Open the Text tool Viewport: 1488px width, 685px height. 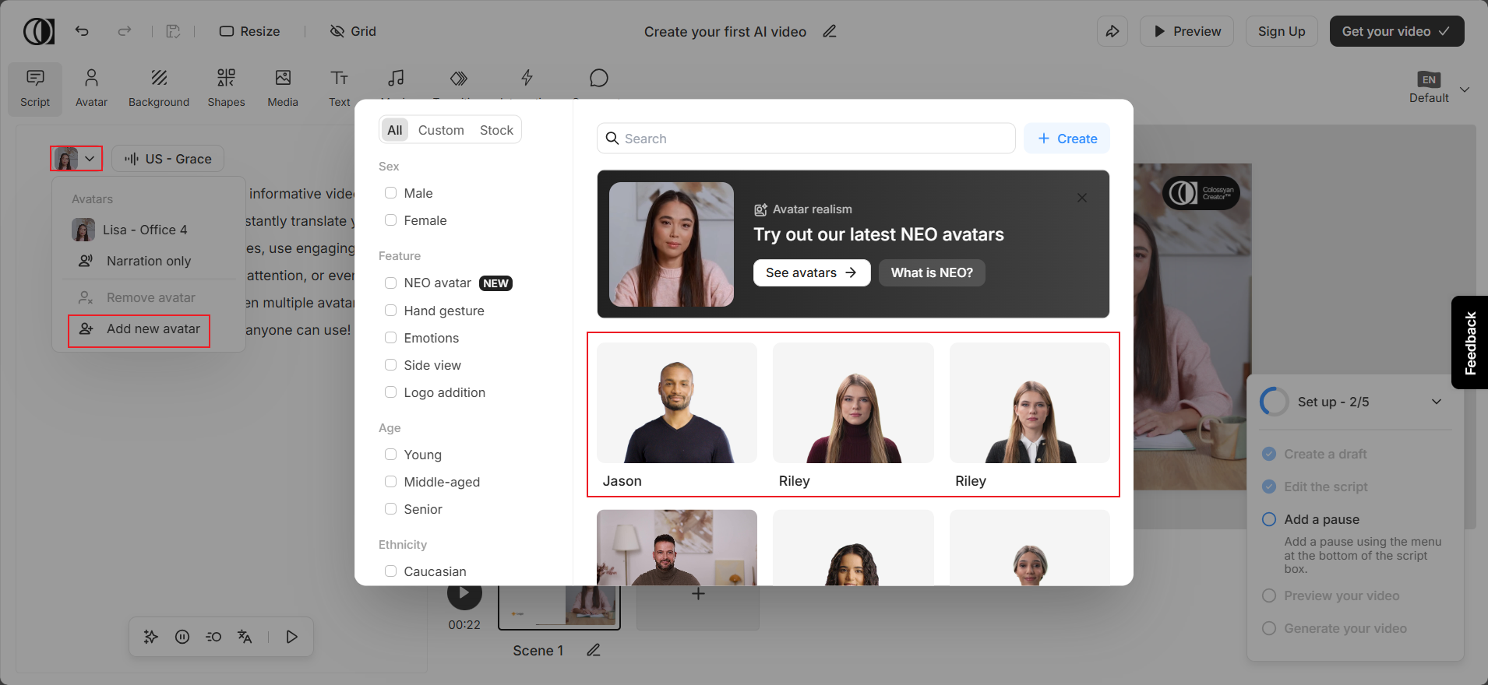coord(339,89)
